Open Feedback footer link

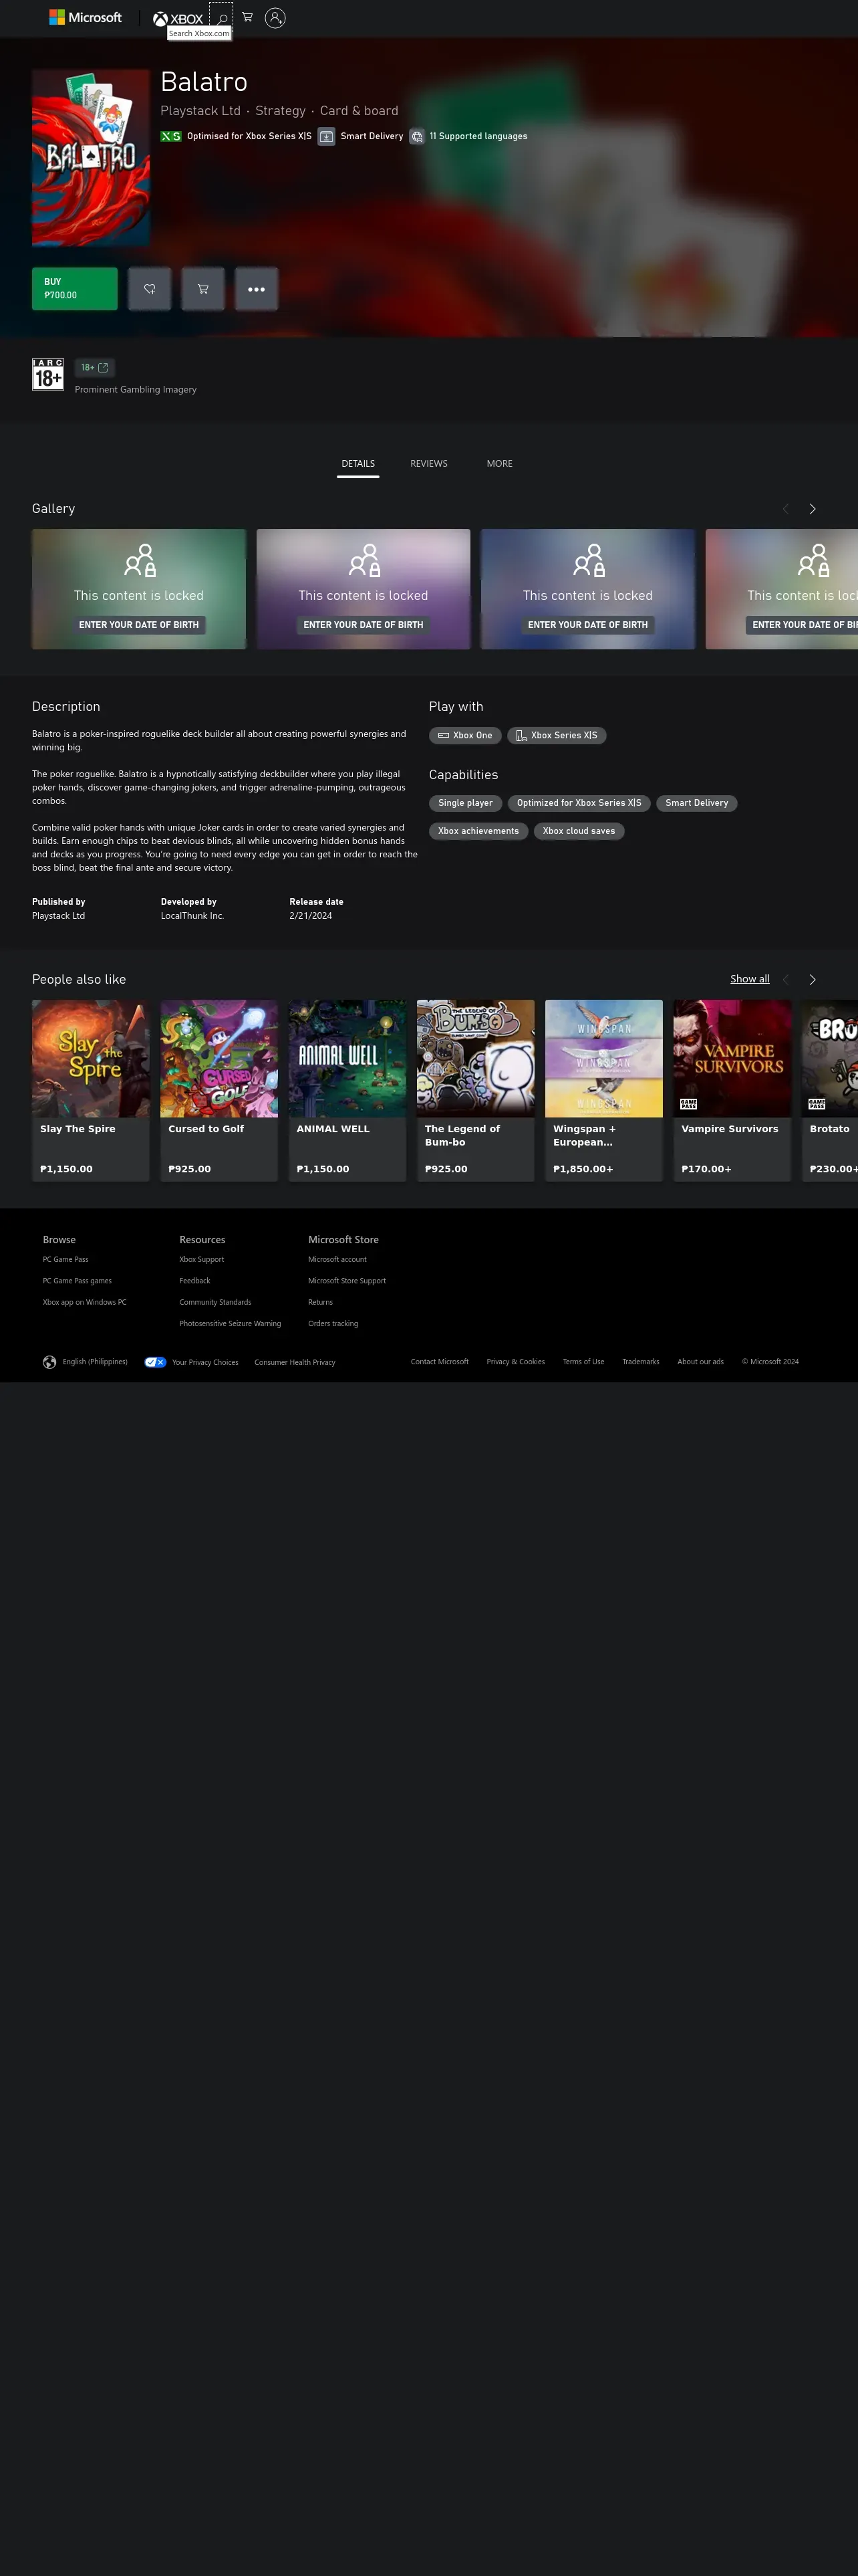point(194,1281)
